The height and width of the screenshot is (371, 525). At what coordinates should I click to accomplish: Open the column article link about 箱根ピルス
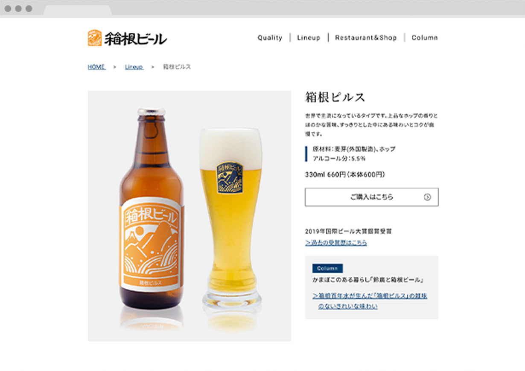pos(370,301)
